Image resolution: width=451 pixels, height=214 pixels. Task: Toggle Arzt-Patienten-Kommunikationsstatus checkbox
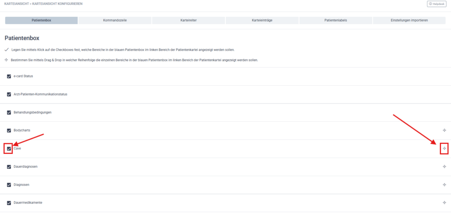pos(9,94)
